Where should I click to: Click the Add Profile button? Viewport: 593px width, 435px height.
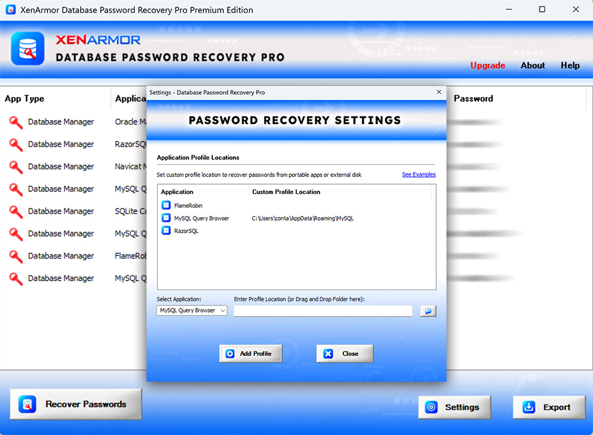point(251,353)
